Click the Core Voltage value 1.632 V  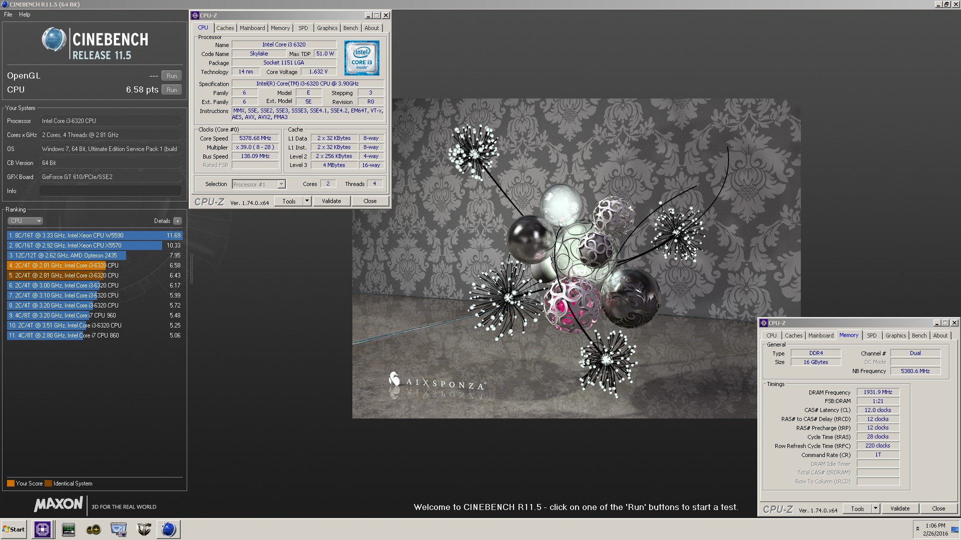pos(318,72)
